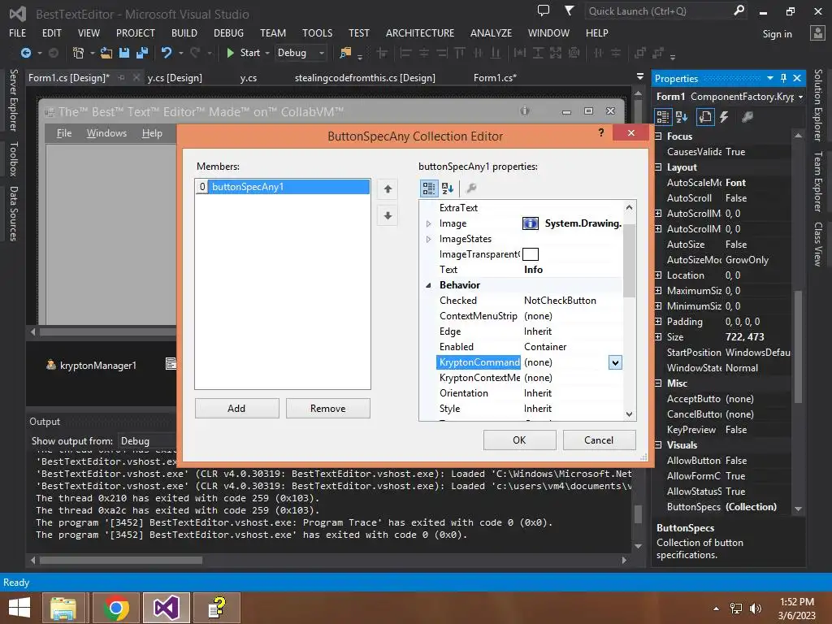Open the document tabs overflow dropdown
Screen dimensions: 832x624
coord(640,77)
